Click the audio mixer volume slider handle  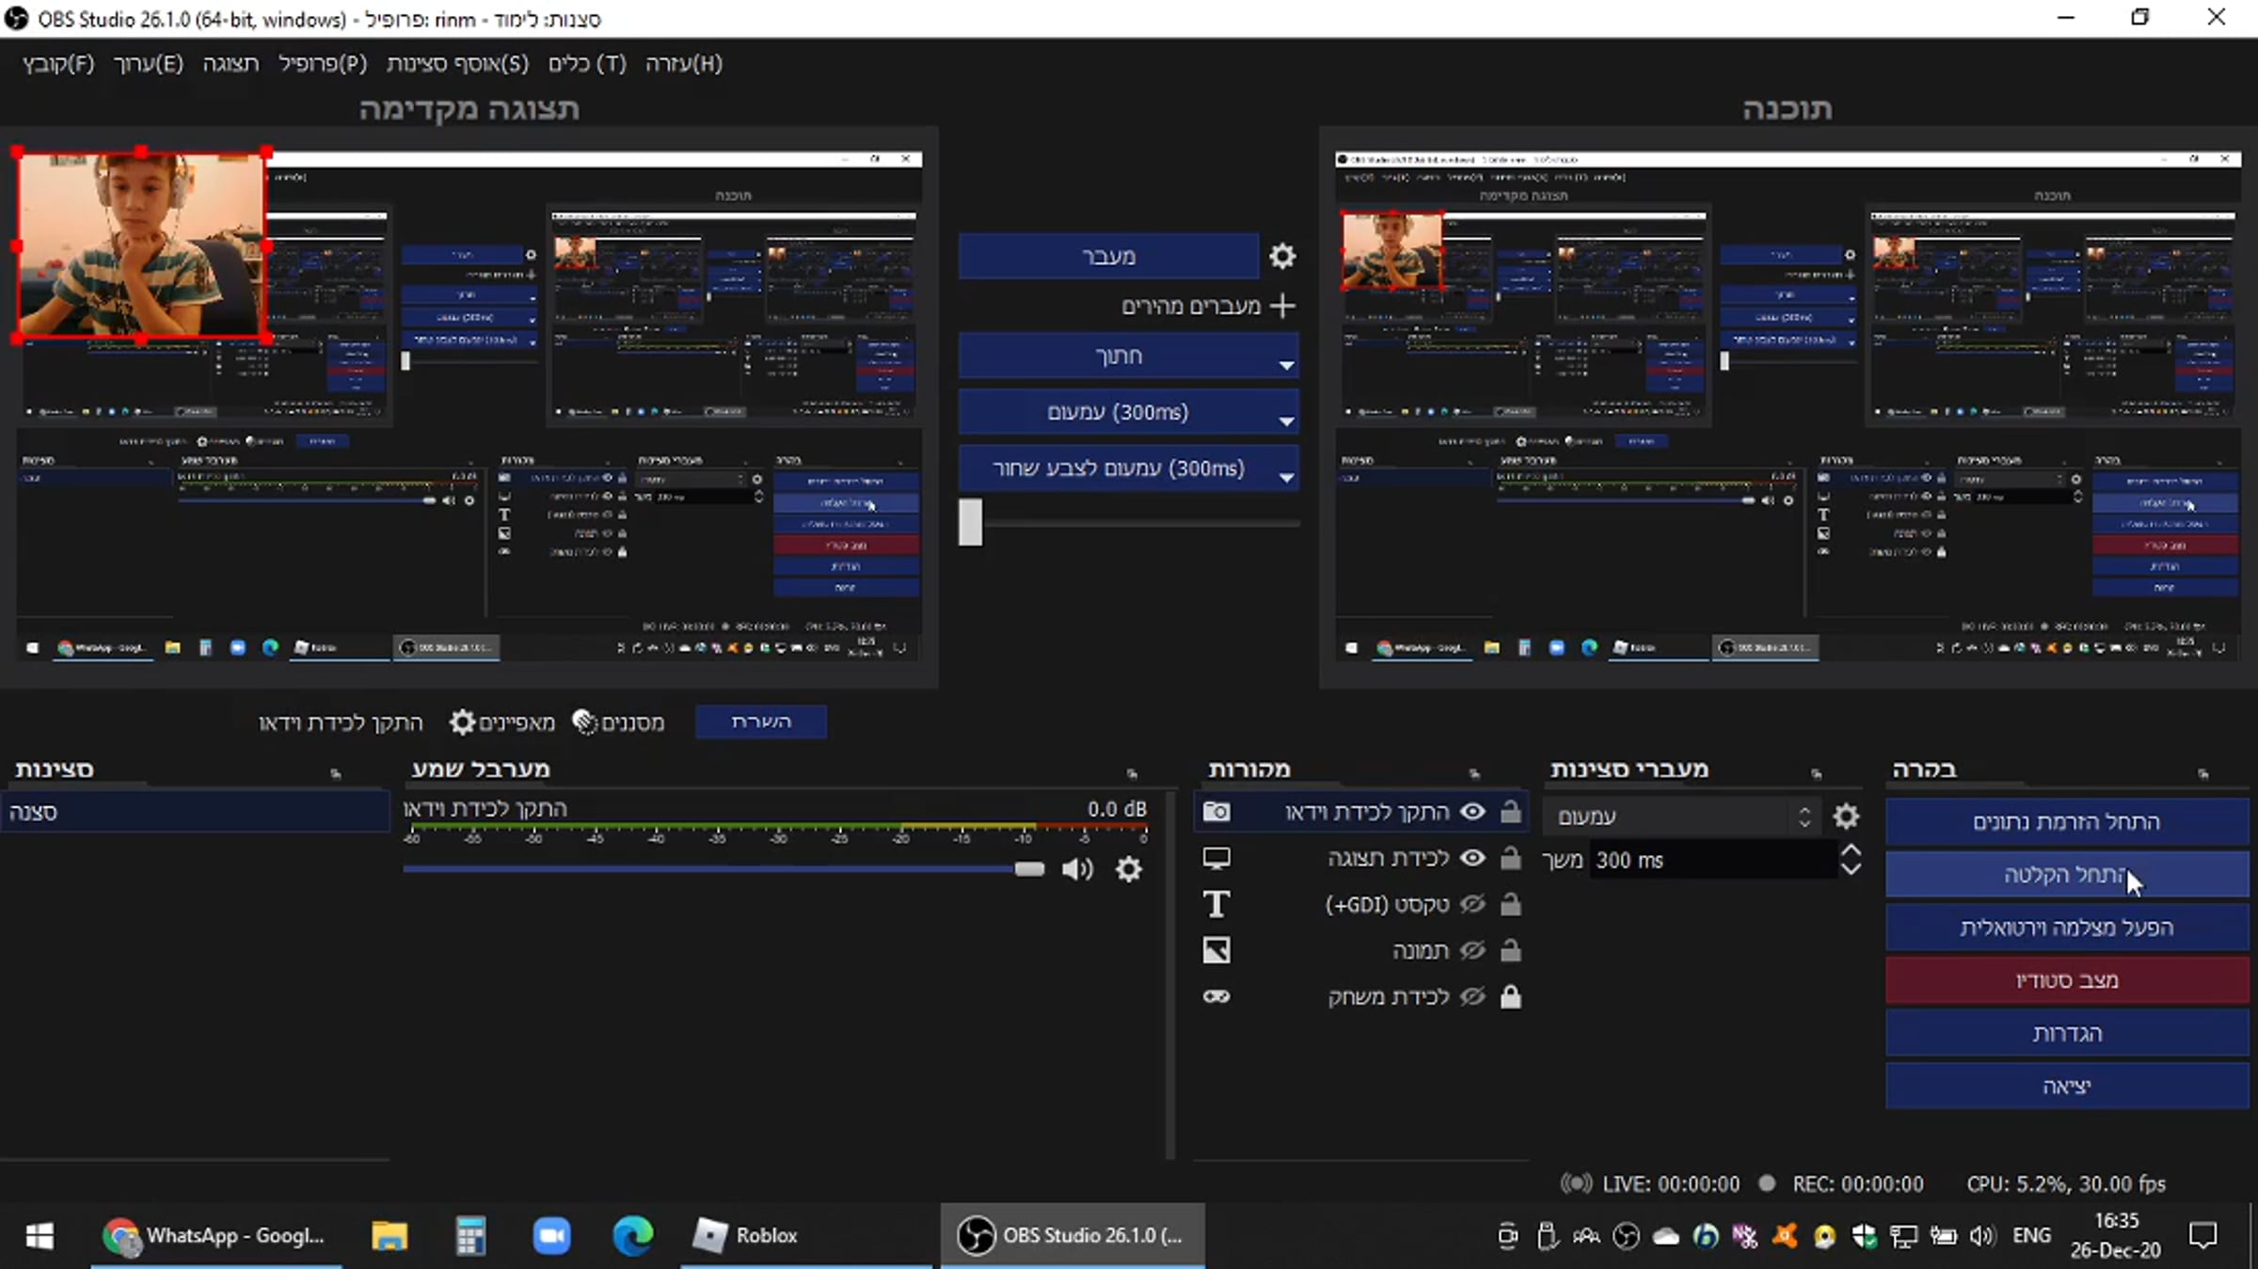[1029, 869]
